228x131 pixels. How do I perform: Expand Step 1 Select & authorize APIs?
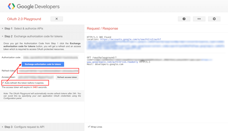tap(42, 28)
